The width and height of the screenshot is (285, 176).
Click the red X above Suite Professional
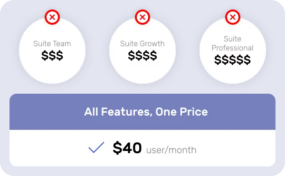point(233,17)
